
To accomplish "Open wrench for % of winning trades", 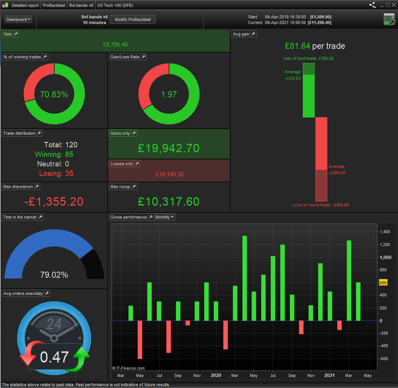I will click(45, 57).
